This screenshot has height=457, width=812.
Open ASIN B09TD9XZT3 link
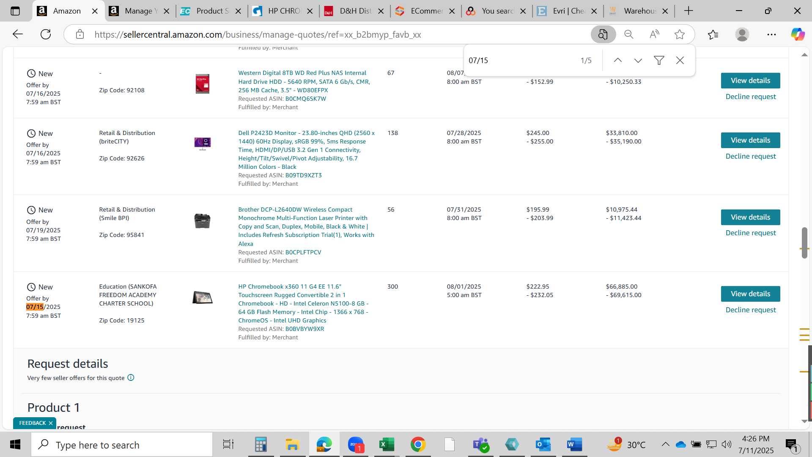point(303,175)
